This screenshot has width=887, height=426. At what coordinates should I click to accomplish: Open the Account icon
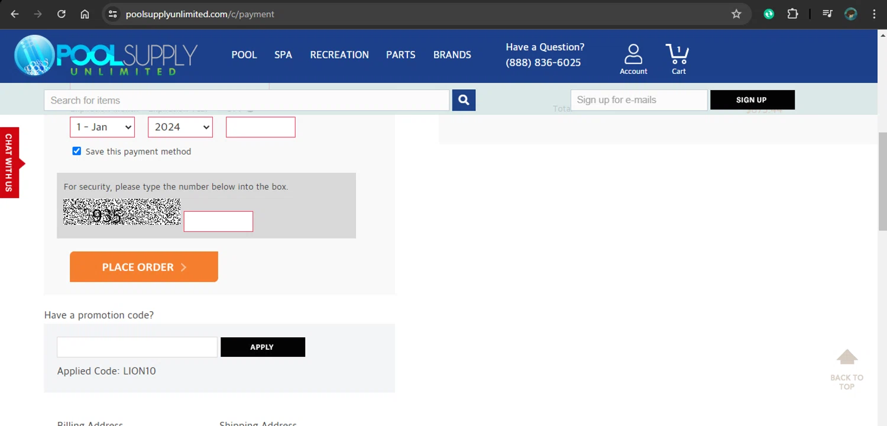point(633,59)
